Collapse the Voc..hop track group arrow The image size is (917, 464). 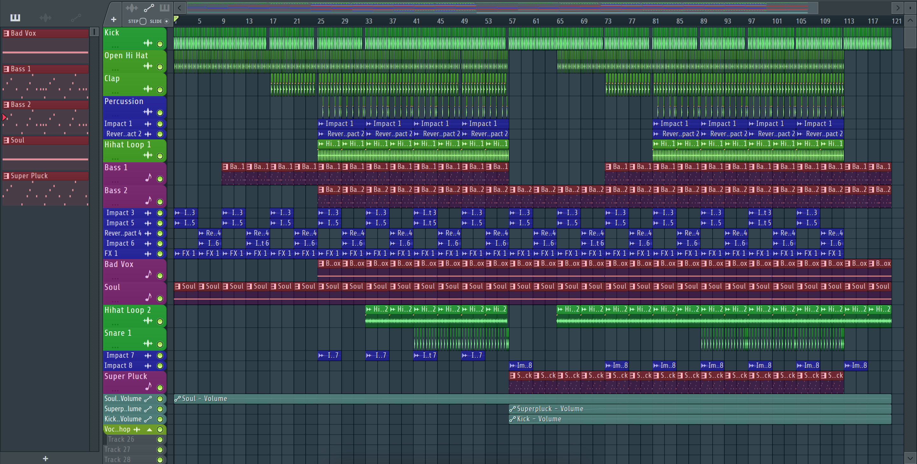click(150, 430)
